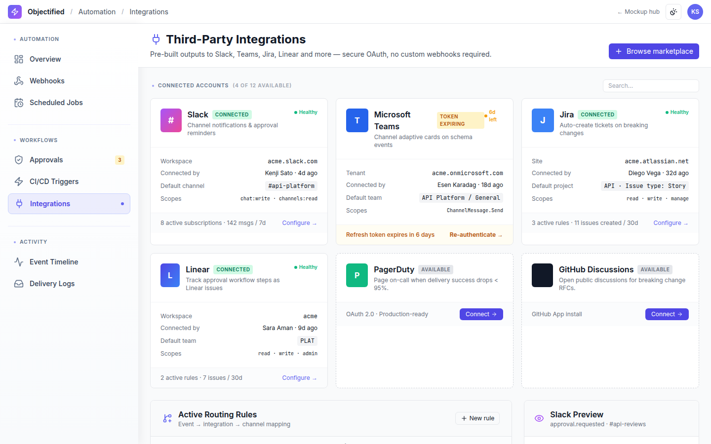Viewport: 711px width, 444px height.
Task: Click the Approvals badge showing 3
Action: click(x=119, y=160)
